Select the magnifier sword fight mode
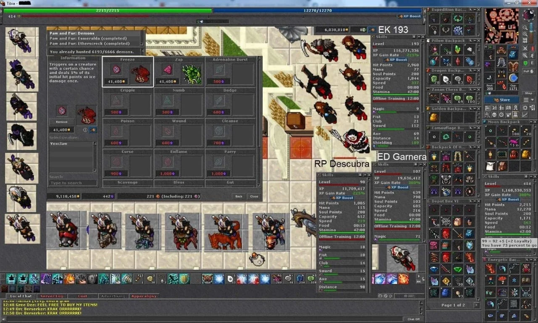538x323 pixels. [525, 56]
